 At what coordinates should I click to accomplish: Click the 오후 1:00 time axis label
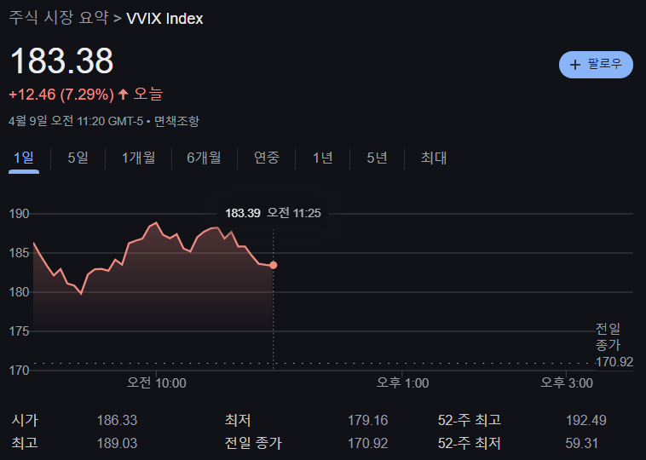[x=403, y=383]
